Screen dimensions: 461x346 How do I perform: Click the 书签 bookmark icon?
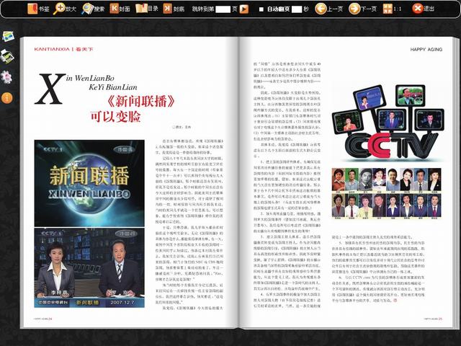(32, 9)
